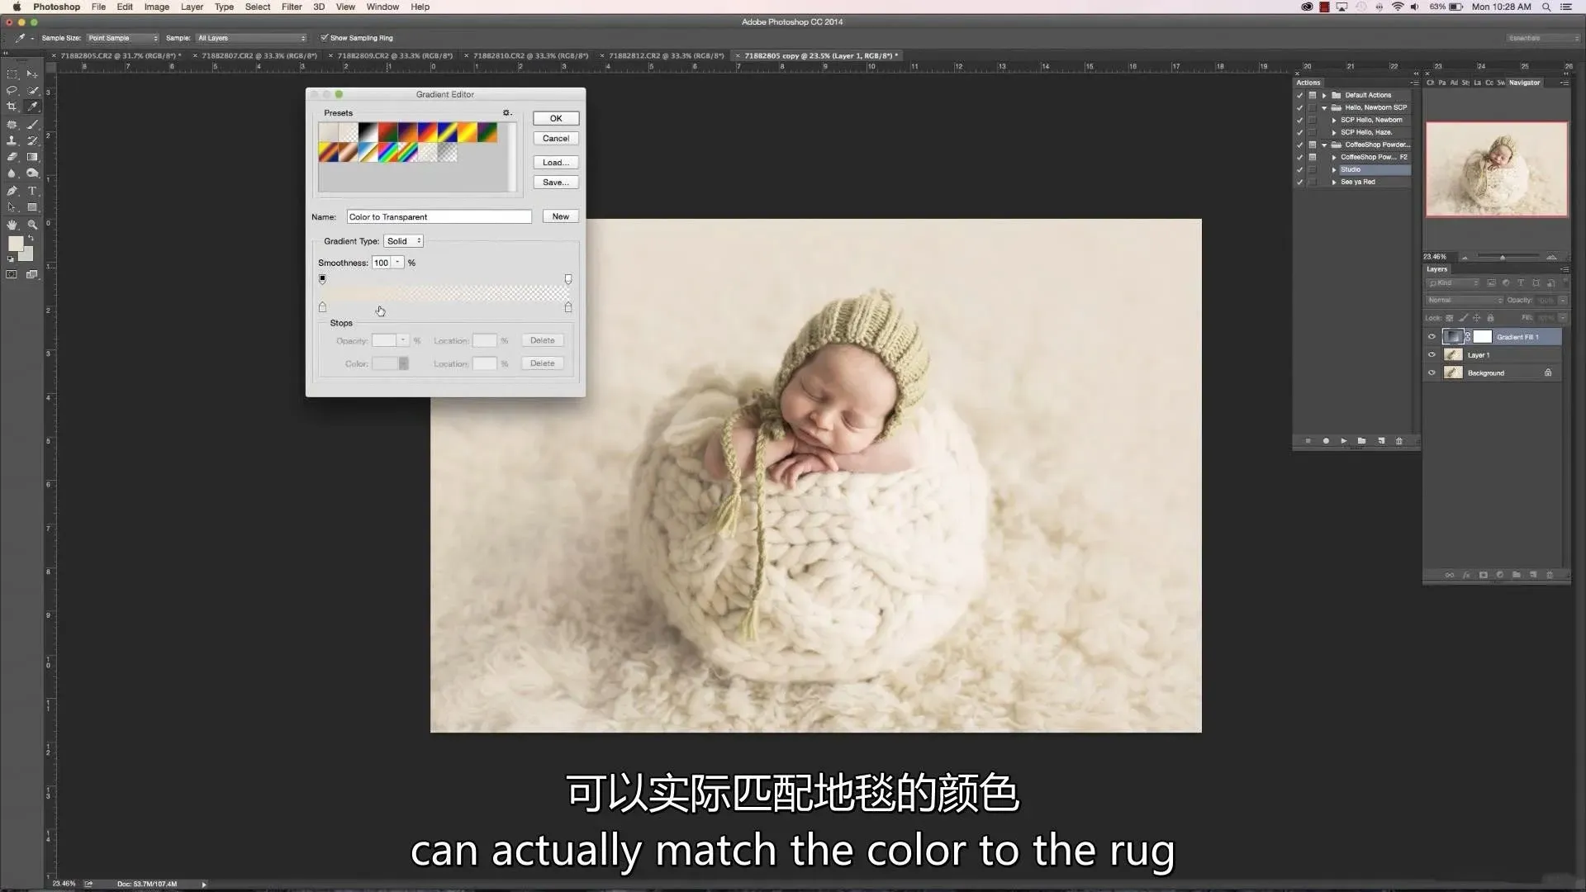Viewport: 1586px width, 892px height.
Task: Toggle checkmark for Default Actions set
Action: pyautogui.click(x=1299, y=95)
